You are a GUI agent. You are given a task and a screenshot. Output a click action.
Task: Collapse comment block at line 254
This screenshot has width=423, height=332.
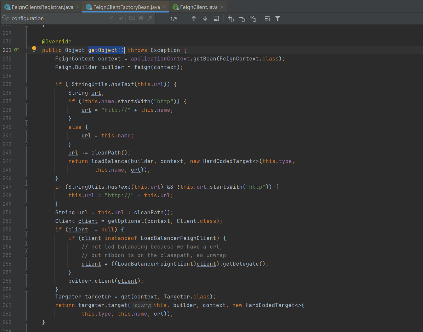click(26, 247)
